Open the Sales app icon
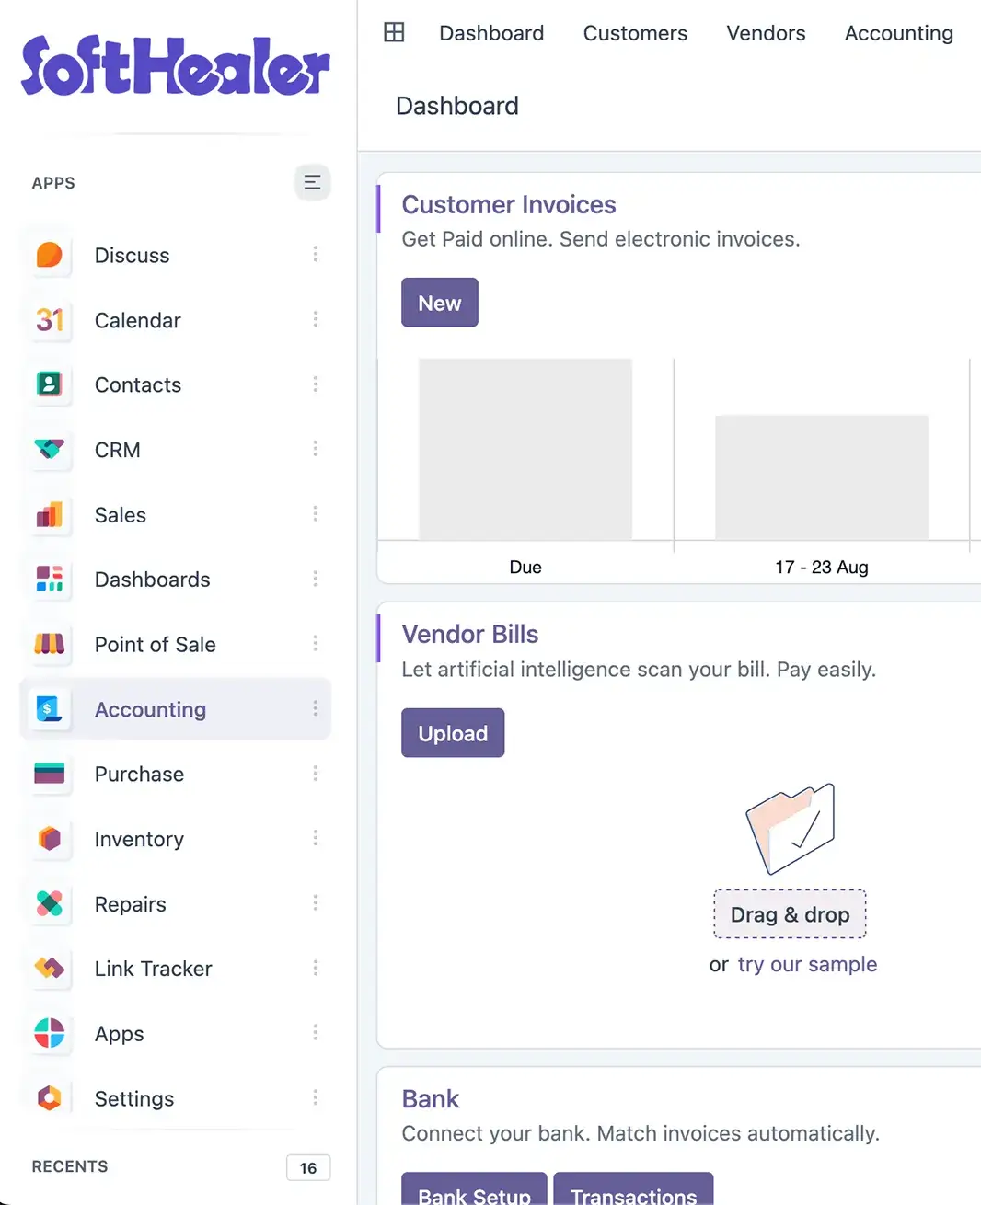The width and height of the screenshot is (981, 1205). point(50,515)
